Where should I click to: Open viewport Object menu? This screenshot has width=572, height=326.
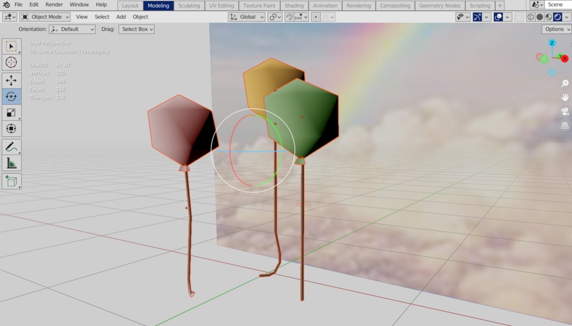click(x=140, y=17)
